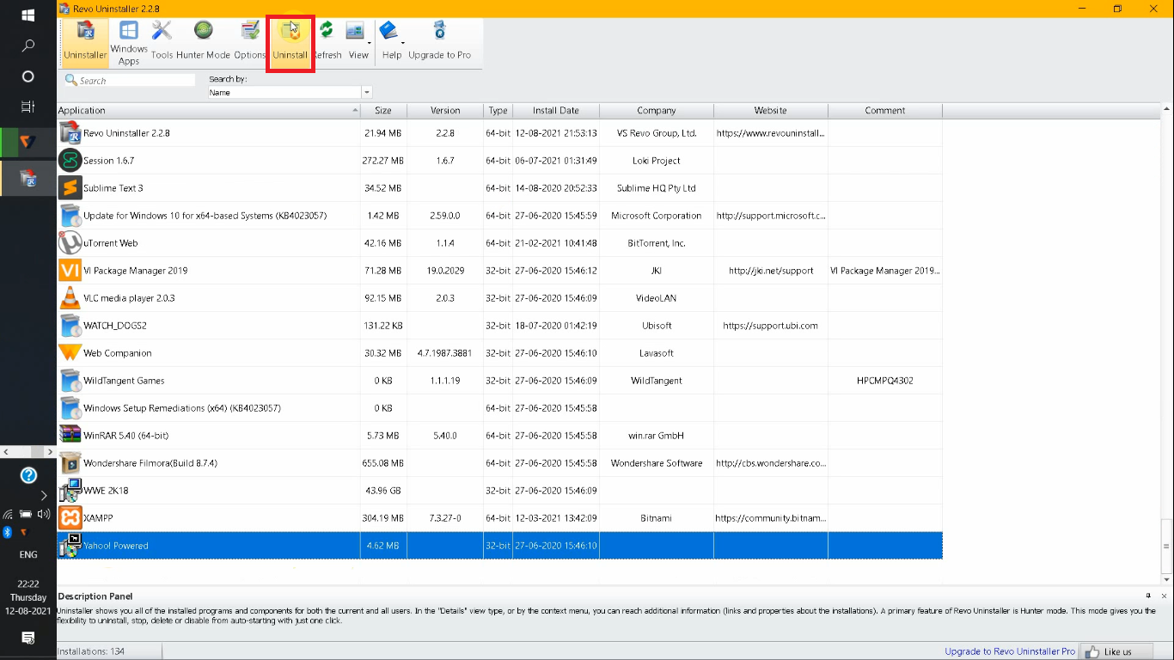The width and height of the screenshot is (1174, 660).
Task: Click the blue help question-mark taskbar icon
Action: 28,475
